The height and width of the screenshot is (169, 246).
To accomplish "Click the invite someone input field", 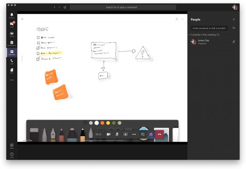I will [209, 28].
